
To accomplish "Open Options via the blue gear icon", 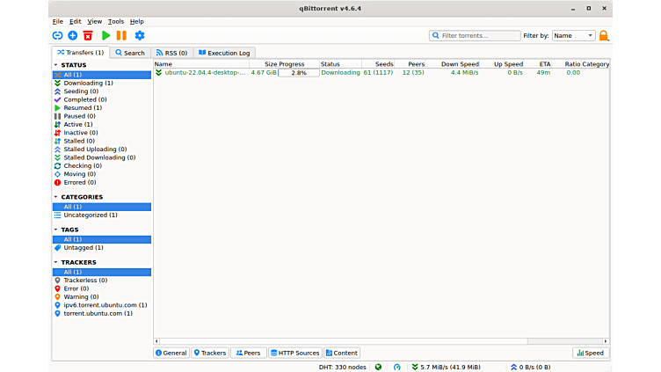I will (x=139, y=35).
